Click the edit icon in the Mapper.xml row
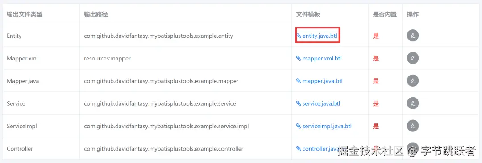 click(413, 59)
